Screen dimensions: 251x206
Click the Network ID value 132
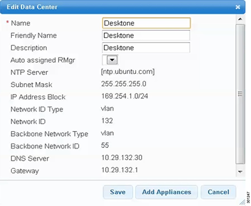pos(107,121)
